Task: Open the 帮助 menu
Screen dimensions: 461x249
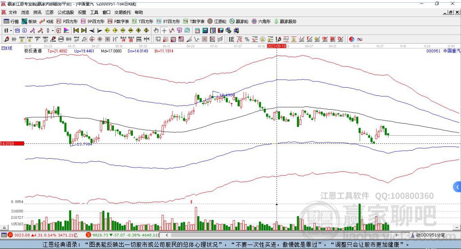Action: (139, 12)
